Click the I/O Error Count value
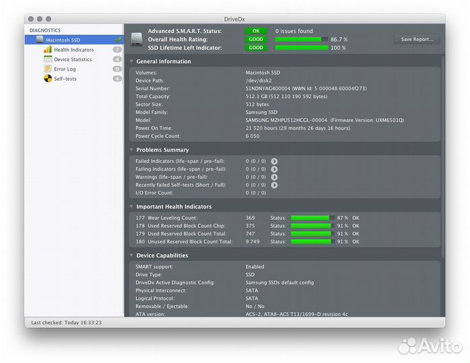This screenshot has width=470, height=363. pos(256,193)
